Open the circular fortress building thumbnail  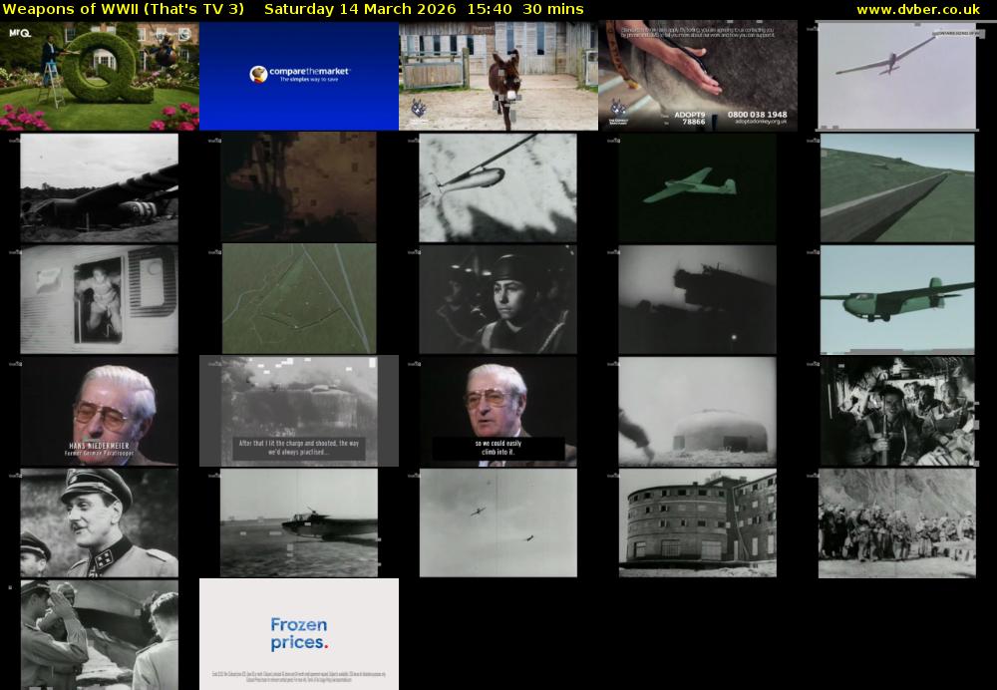697,521
